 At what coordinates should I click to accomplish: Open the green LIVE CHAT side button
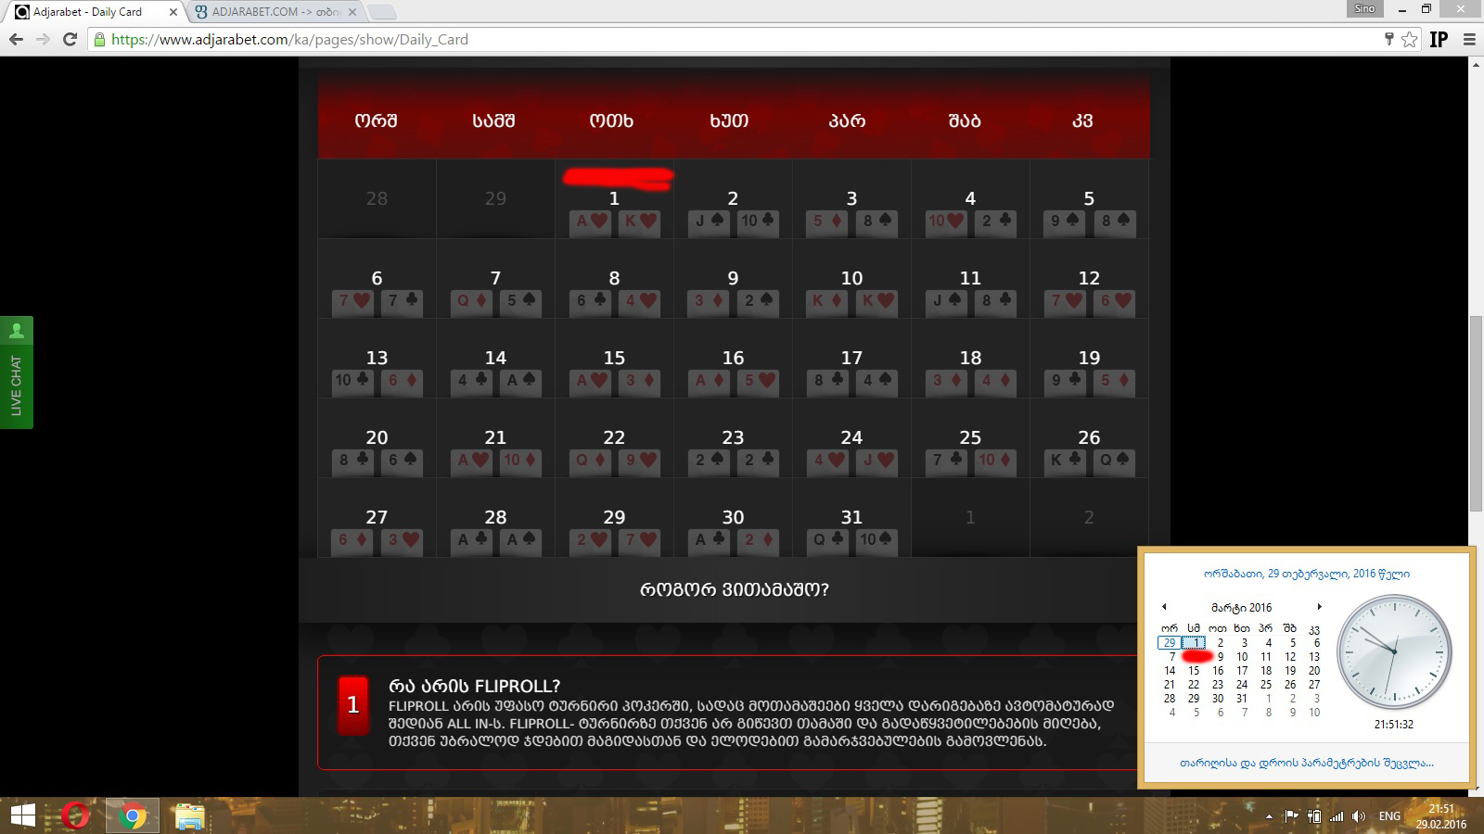coord(16,373)
